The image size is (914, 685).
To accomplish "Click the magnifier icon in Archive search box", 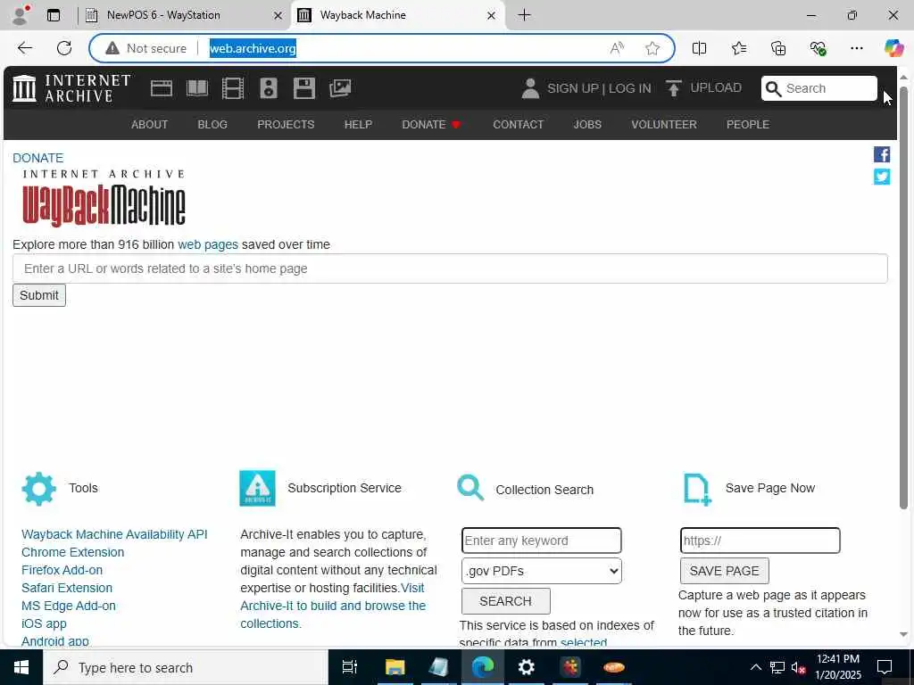I will [773, 88].
